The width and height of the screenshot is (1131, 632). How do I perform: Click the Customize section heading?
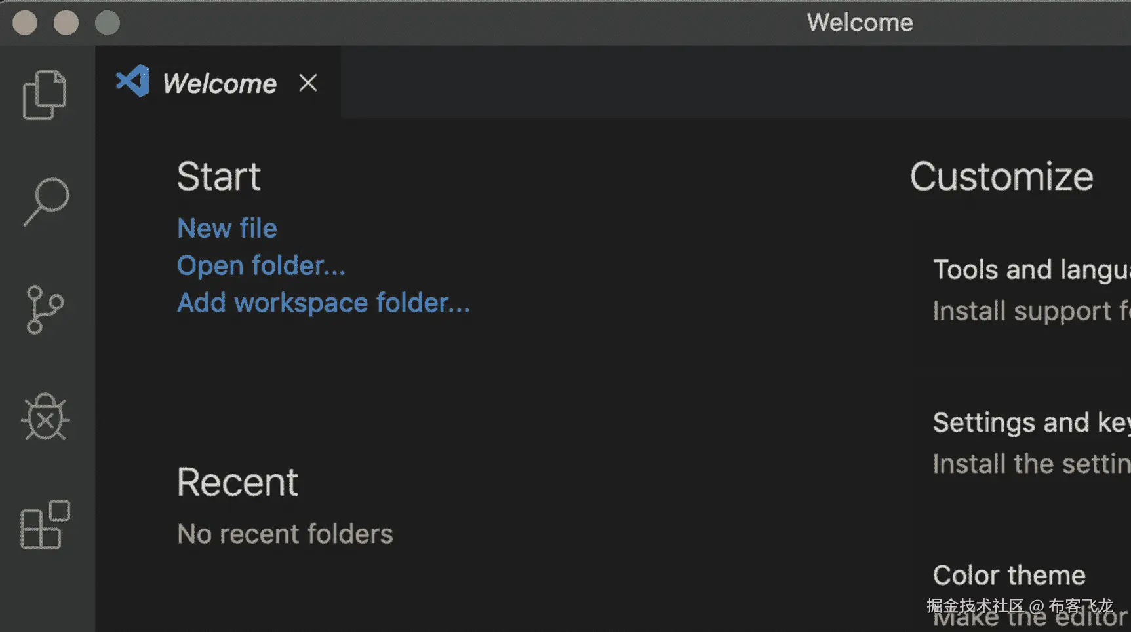point(1001,177)
